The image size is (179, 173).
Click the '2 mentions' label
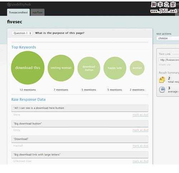(137, 90)
